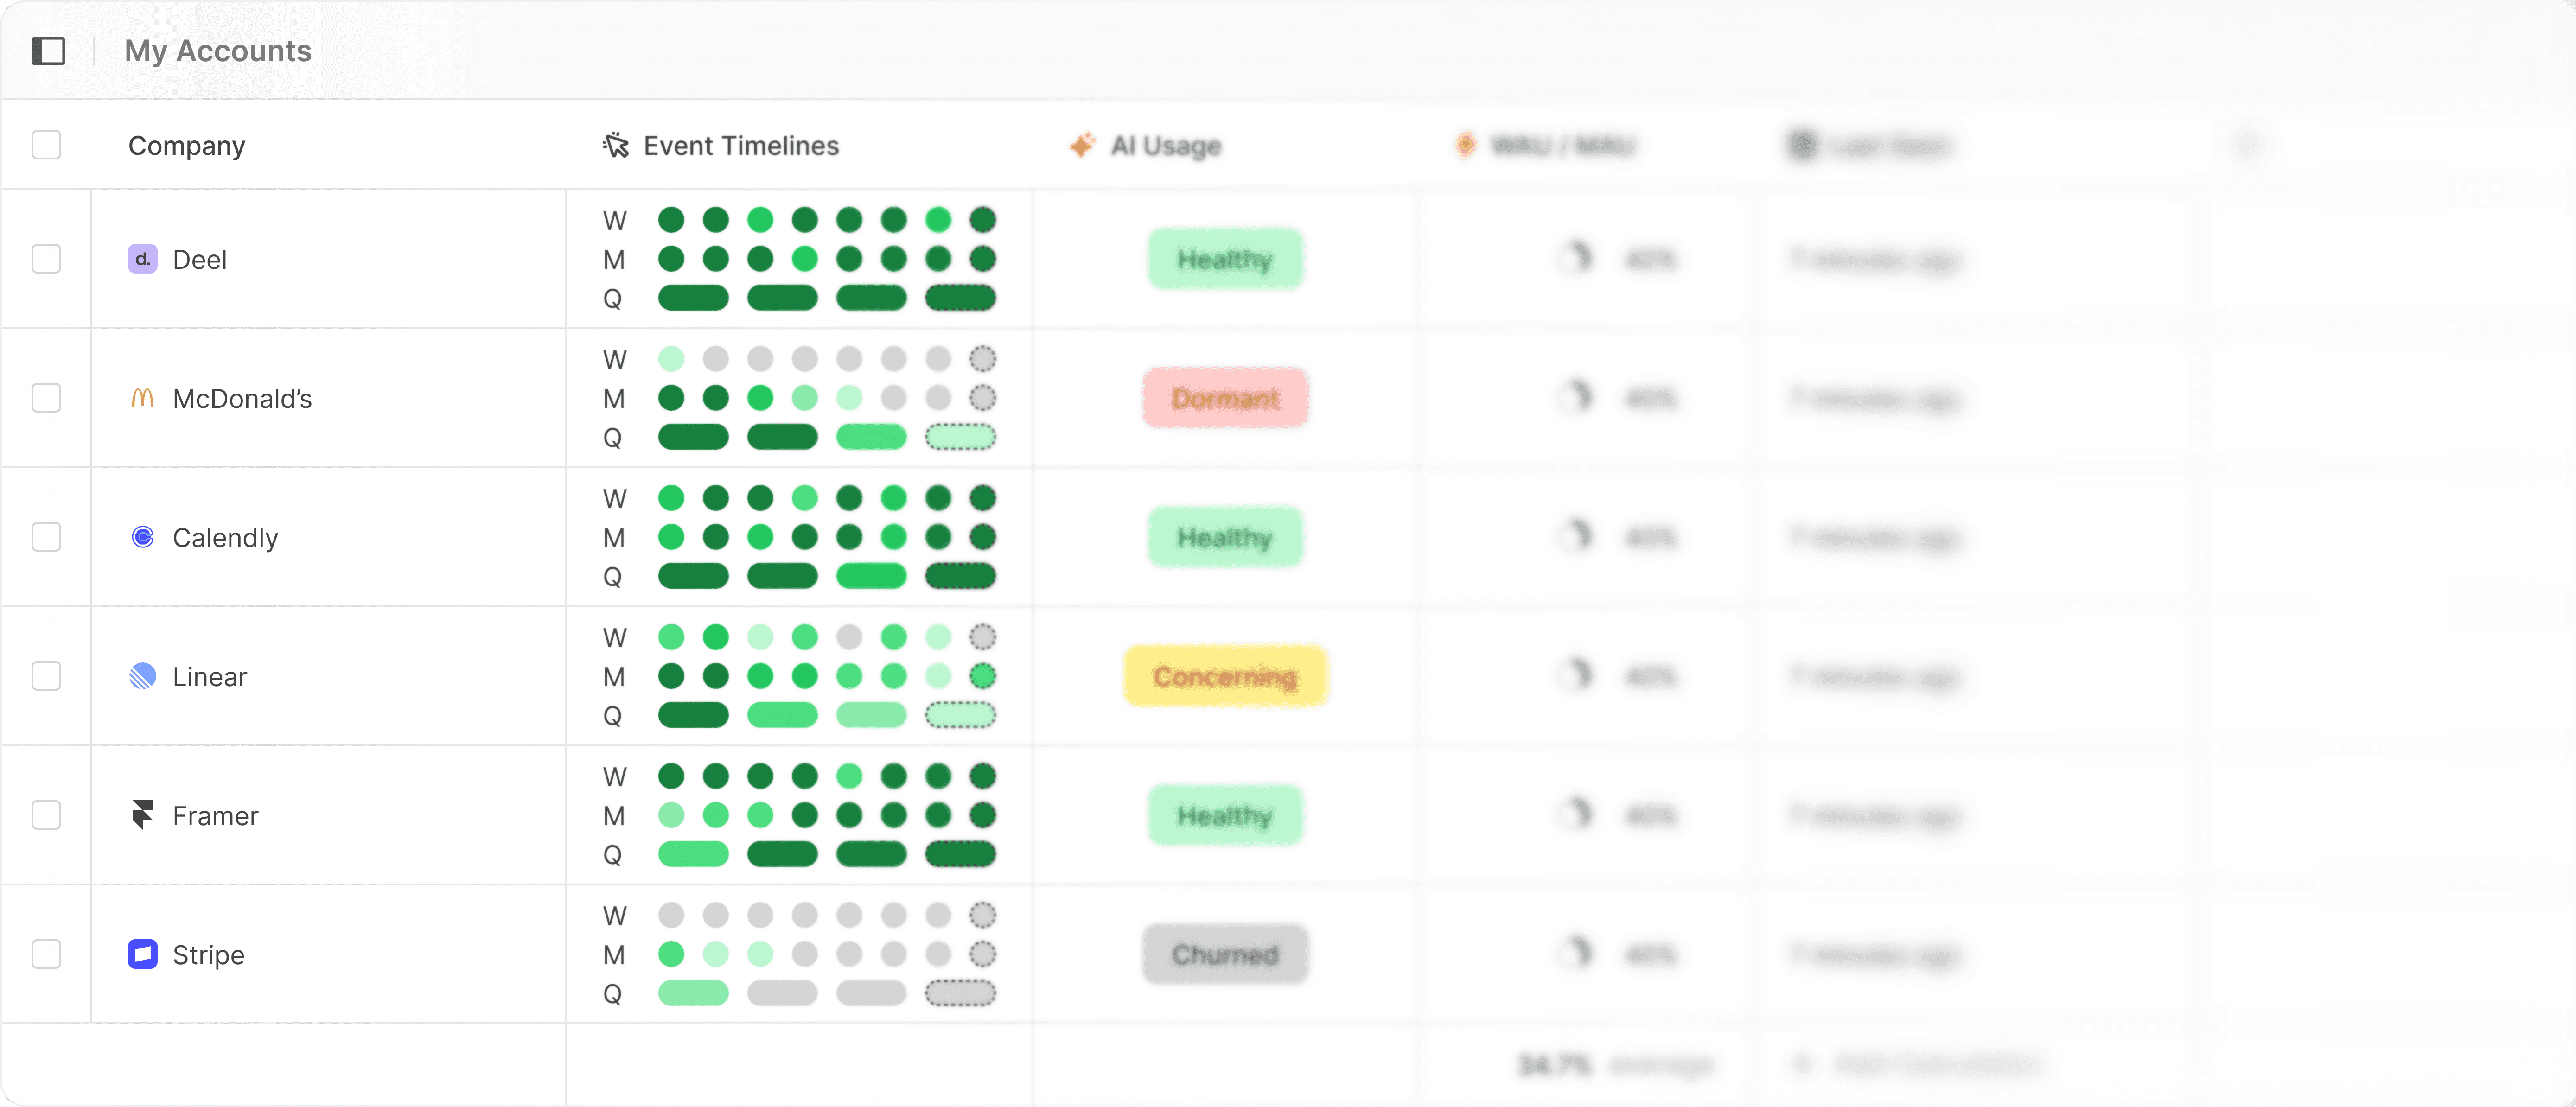Image resolution: width=2576 pixels, height=1107 pixels.
Task: Click Stripe's first monthly timeline dot
Action: point(671,954)
